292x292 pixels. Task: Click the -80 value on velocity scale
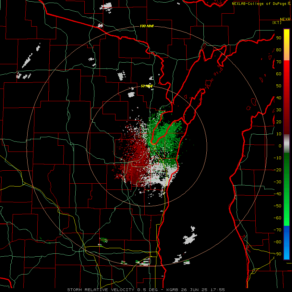[x=277, y=242]
